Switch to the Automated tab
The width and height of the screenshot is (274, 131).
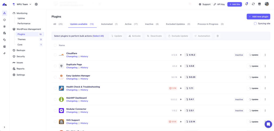pos(109,24)
